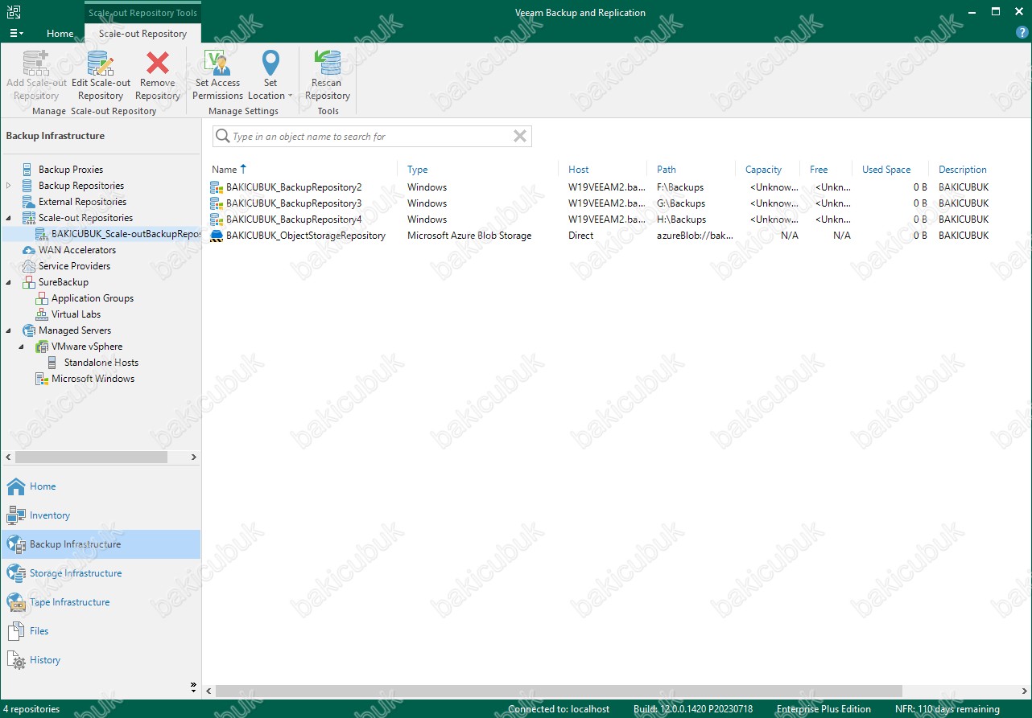Click the F:\Backups path cell
This screenshot has width=1032, height=718.
[x=680, y=187]
